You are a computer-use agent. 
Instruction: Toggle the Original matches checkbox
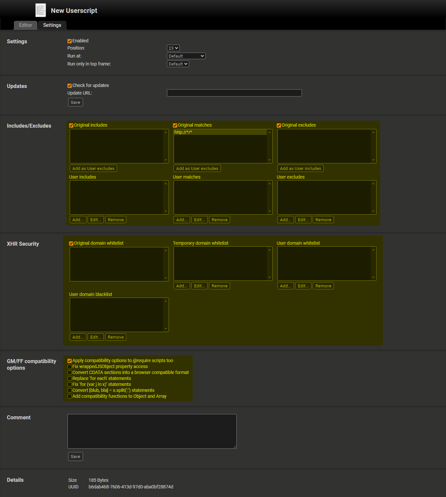[x=175, y=125]
